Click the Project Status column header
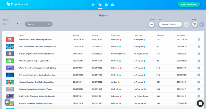Viewport: 206px width, 109px height. point(138,35)
